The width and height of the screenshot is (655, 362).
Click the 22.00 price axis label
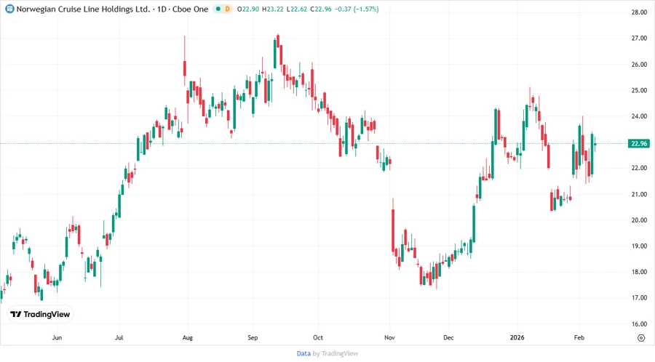pos(639,168)
